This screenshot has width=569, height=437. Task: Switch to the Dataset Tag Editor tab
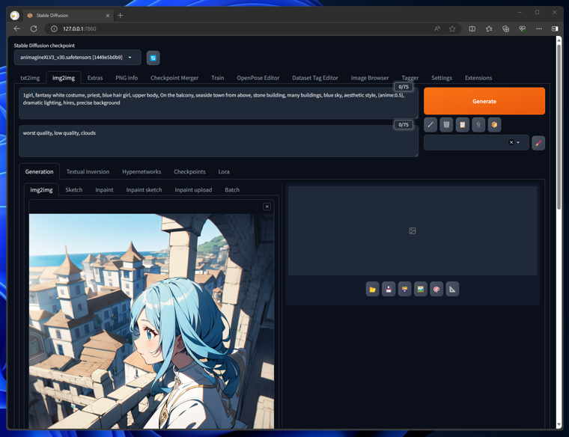click(x=315, y=78)
